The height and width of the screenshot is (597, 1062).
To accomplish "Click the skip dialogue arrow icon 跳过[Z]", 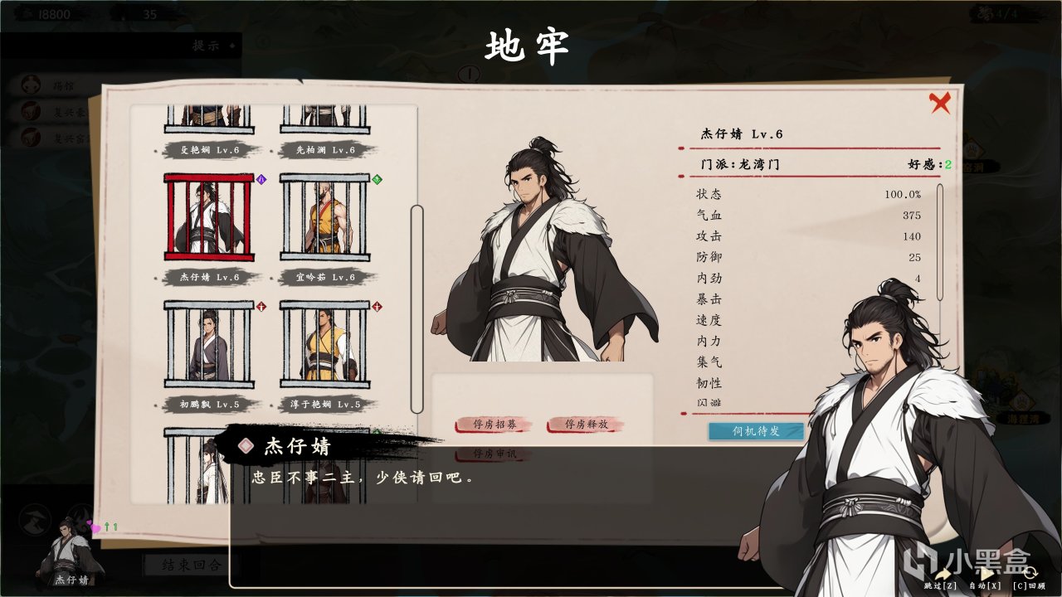I will tap(943, 573).
